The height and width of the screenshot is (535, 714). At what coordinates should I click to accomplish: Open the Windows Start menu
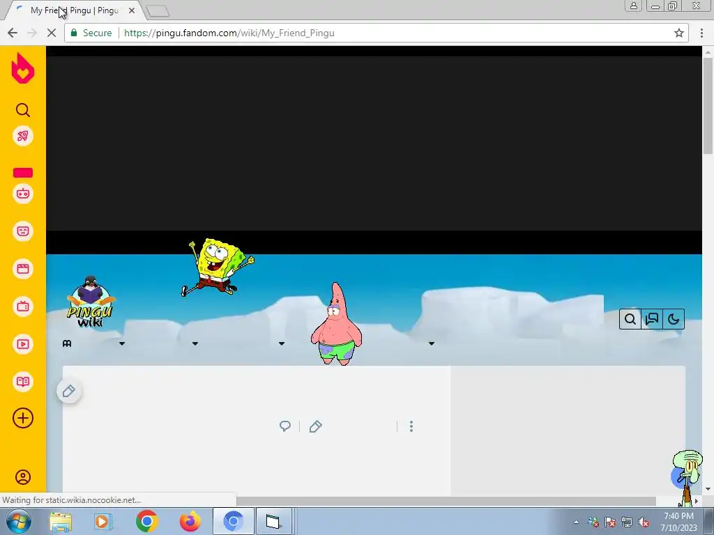click(x=18, y=521)
